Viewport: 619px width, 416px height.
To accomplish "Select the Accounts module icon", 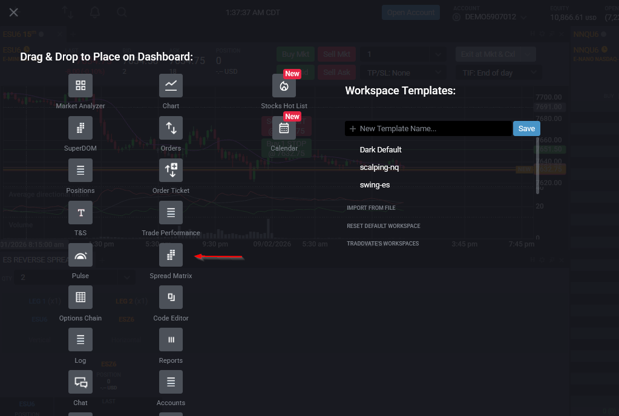I will [x=171, y=382].
